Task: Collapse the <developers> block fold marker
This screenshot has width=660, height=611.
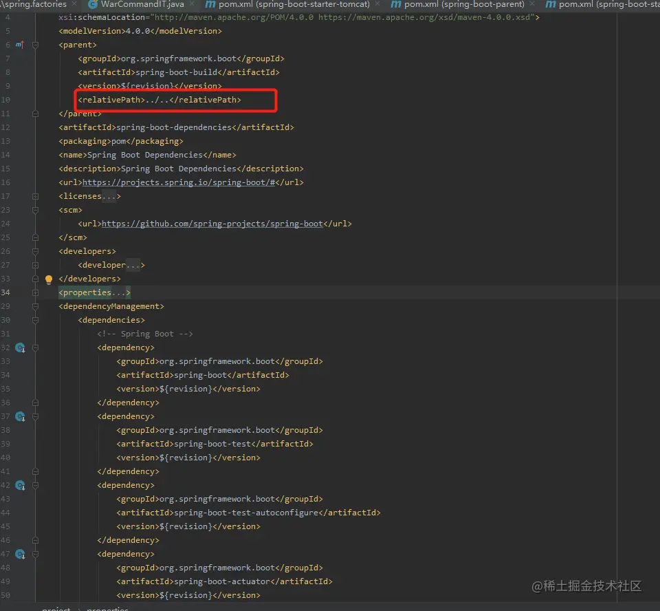Action: (x=35, y=251)
